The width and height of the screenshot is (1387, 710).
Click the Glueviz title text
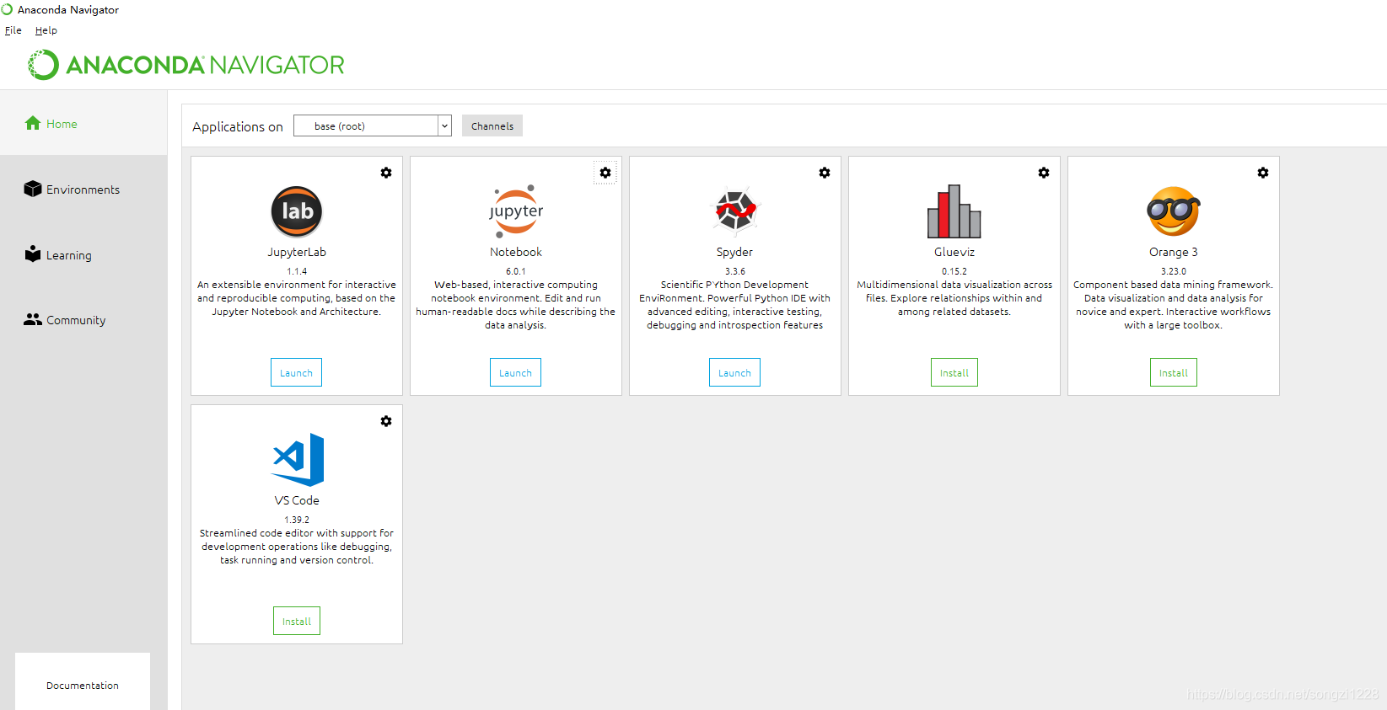coord(954,252)
